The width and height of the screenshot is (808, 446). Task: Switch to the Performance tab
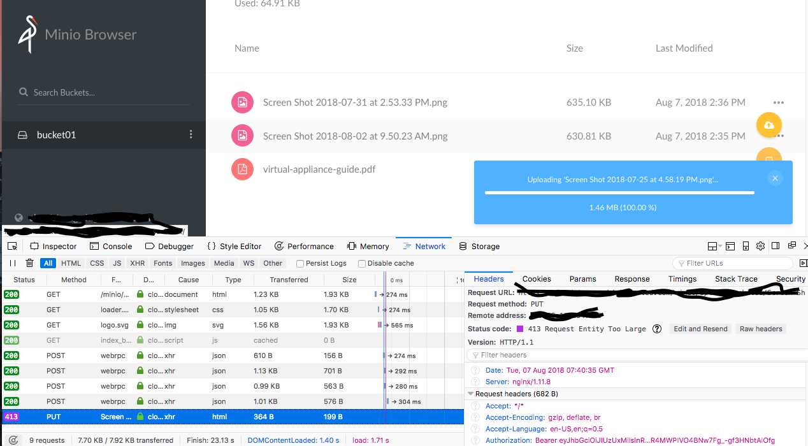click(x=304, y=247)
